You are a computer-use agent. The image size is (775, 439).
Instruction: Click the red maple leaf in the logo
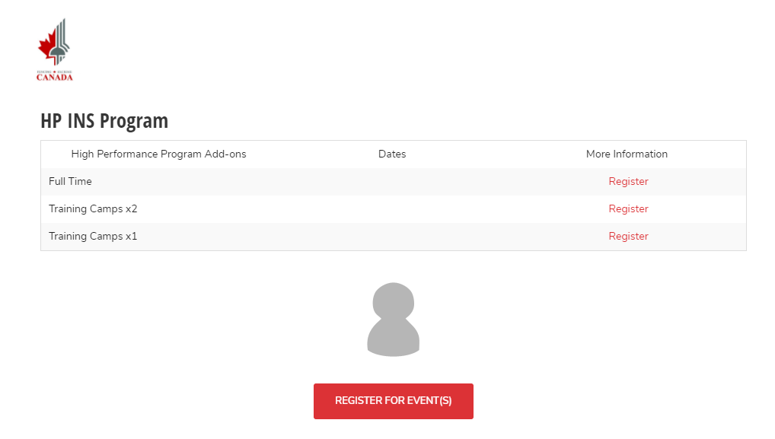(47, 46)
